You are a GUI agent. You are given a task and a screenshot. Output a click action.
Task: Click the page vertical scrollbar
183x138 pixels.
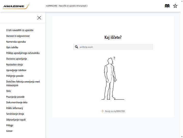182,69
